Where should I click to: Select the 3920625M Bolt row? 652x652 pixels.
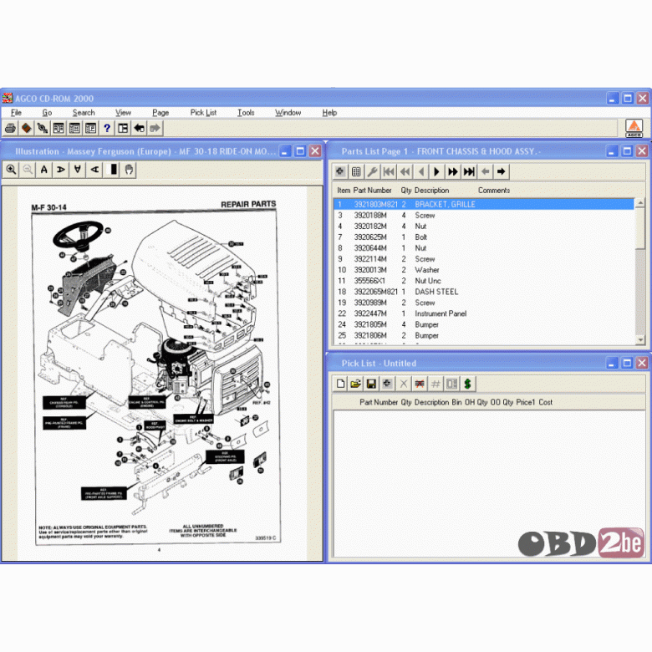click(x=484, y=237)
